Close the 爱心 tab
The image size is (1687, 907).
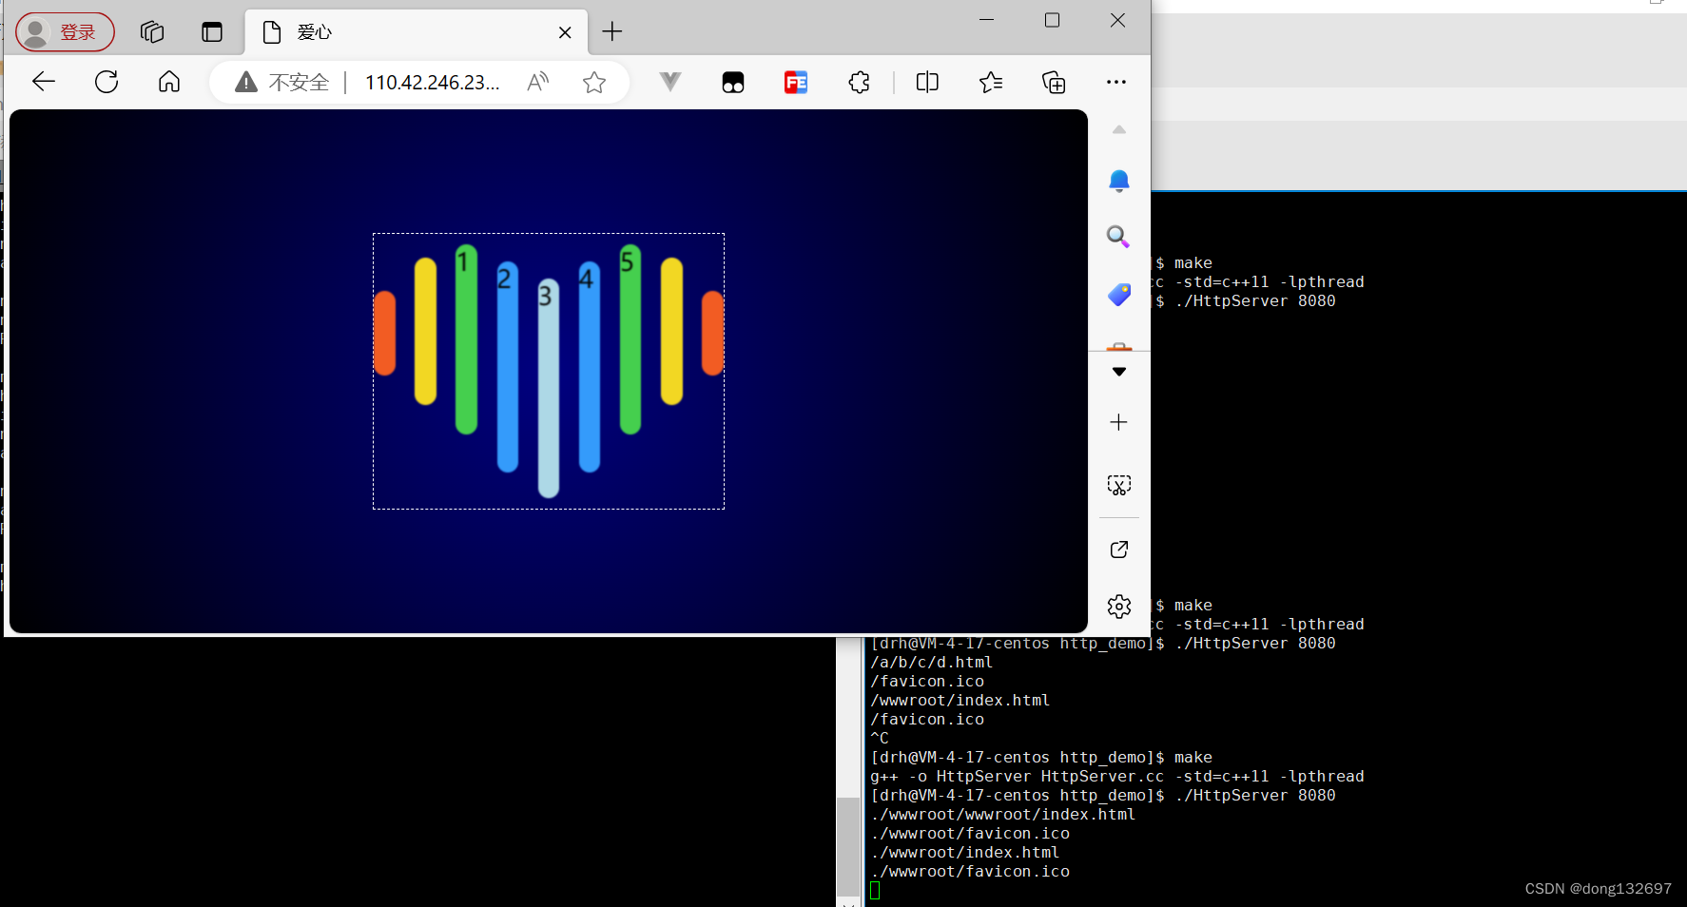tap(565, 32)
